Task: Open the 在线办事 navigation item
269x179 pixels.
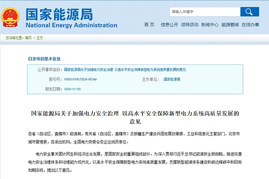Action: [251, 25]
